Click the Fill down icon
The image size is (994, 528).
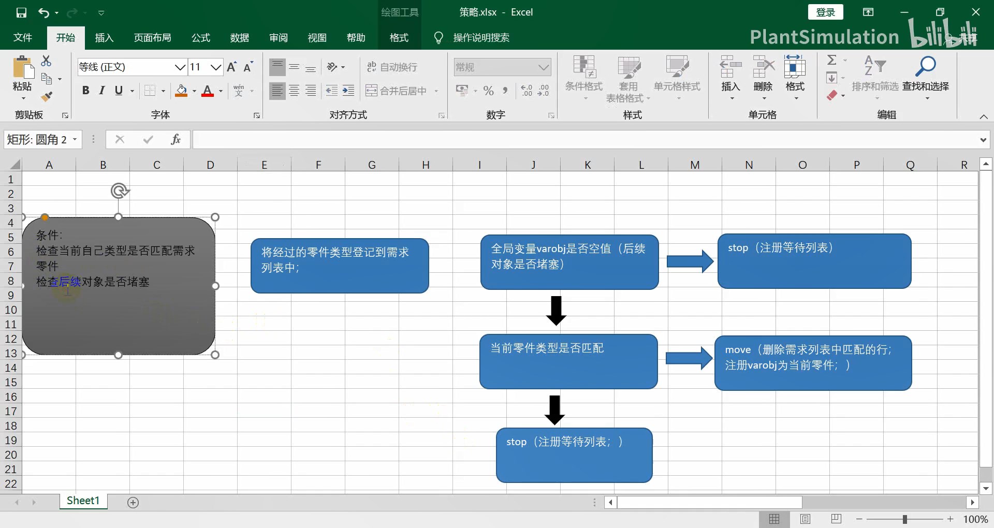click(x=831, y=78)
